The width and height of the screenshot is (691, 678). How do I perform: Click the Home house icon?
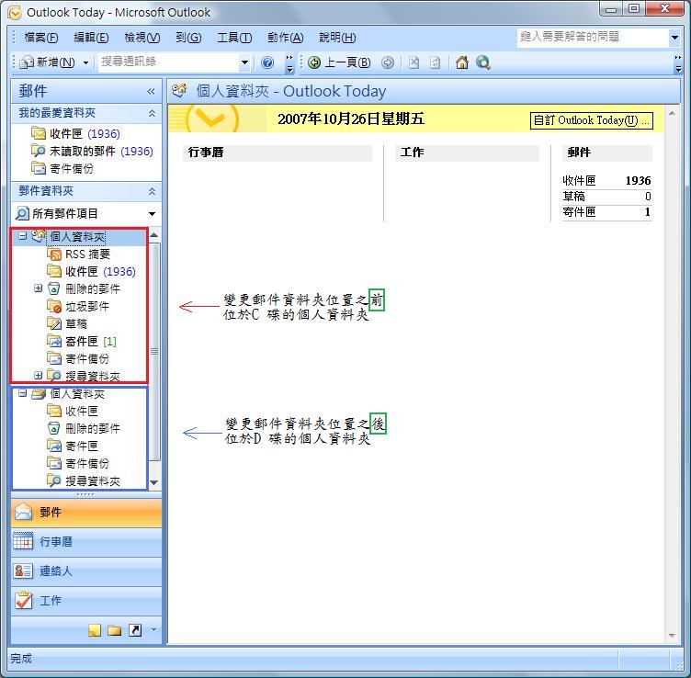(x=462, y=62)
